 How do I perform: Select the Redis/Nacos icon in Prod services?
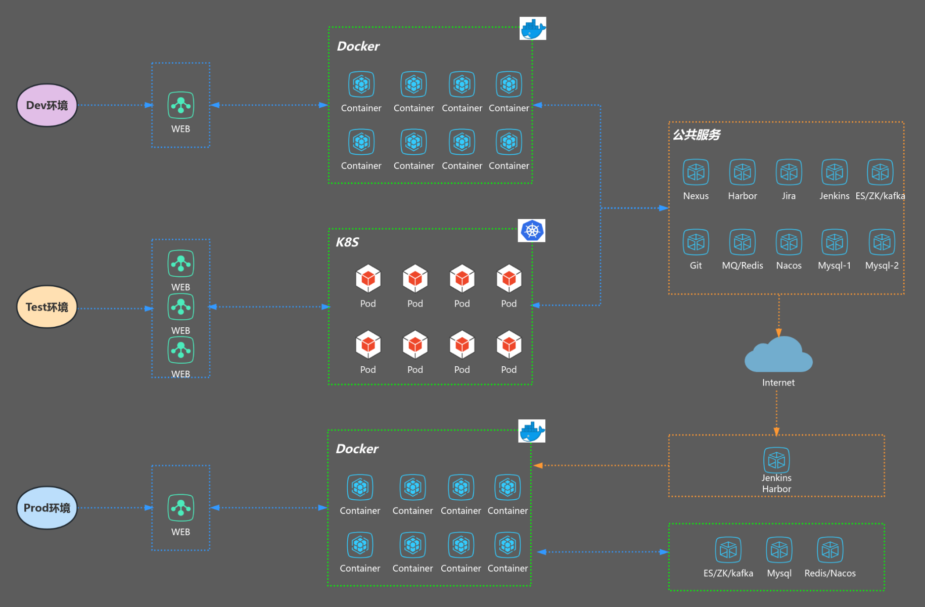coord(830,550)
